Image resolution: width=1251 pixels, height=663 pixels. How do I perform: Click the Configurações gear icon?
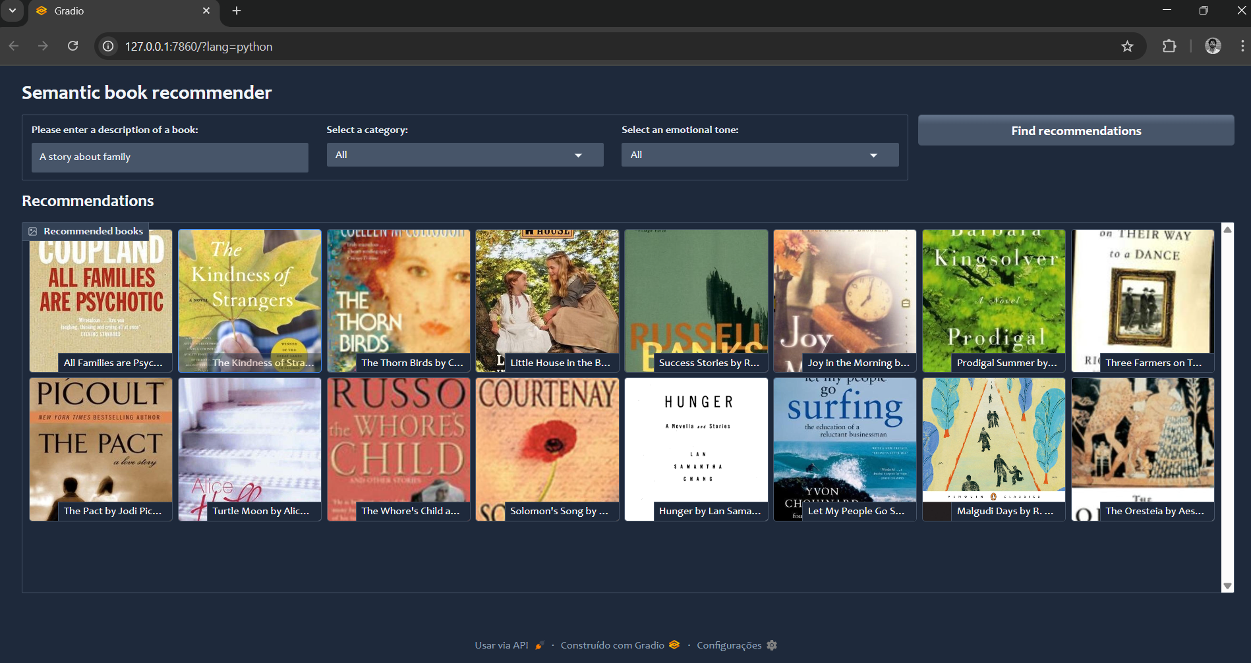(x=772, y=645)
